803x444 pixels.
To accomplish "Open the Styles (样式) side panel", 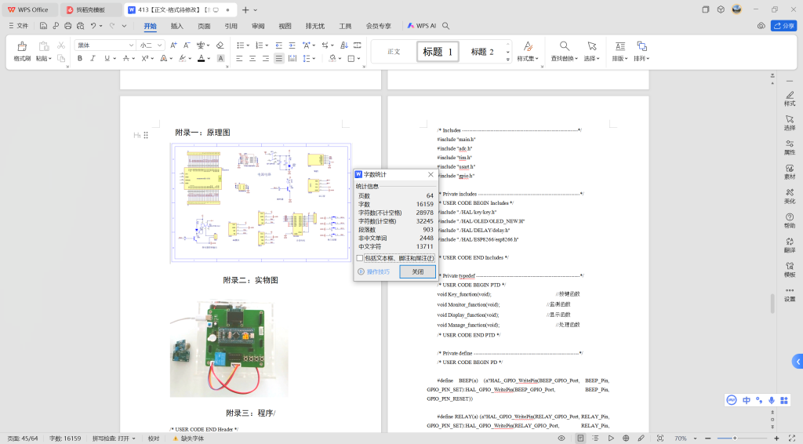I will click(x=790, y=98).
